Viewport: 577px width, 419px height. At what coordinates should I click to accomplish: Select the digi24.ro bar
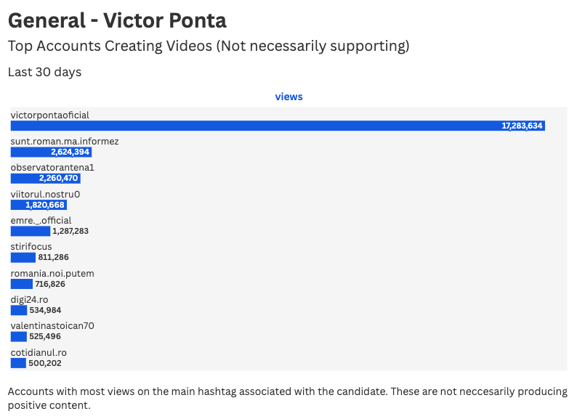tap(19, 310)
